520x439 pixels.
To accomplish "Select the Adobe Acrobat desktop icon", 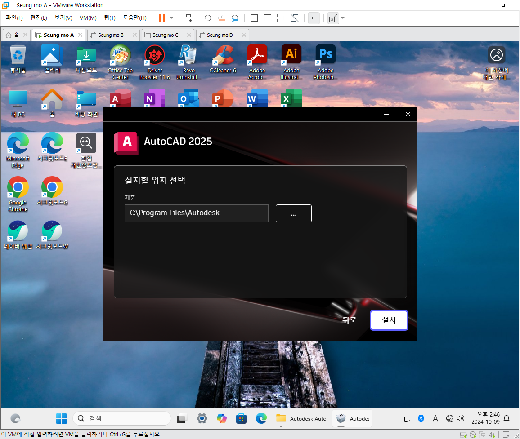I will (x=257, y=62).
